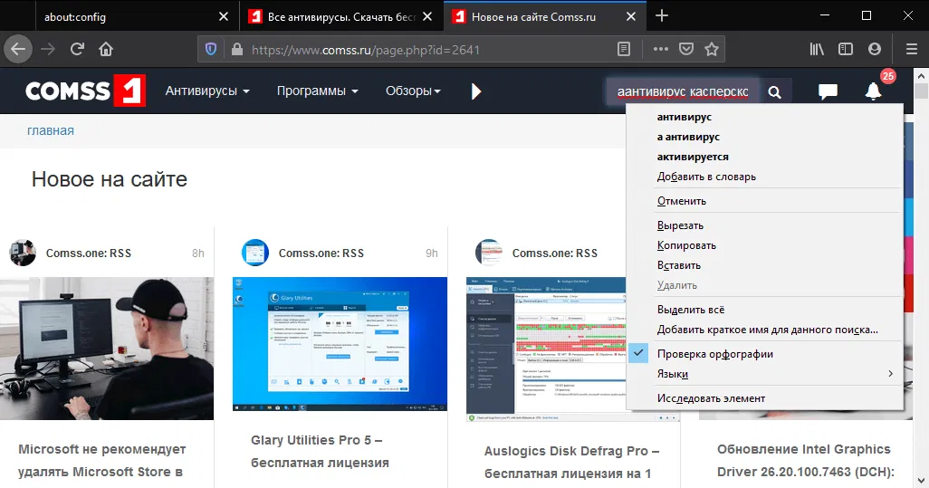929x488 pixels.
Task: Close the Все антивирусы tab
Action: pos(427,16)
